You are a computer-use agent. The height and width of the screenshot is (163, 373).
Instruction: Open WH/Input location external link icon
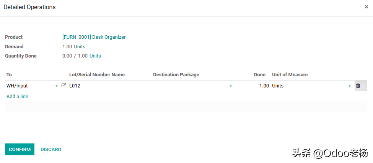[64, 86]
